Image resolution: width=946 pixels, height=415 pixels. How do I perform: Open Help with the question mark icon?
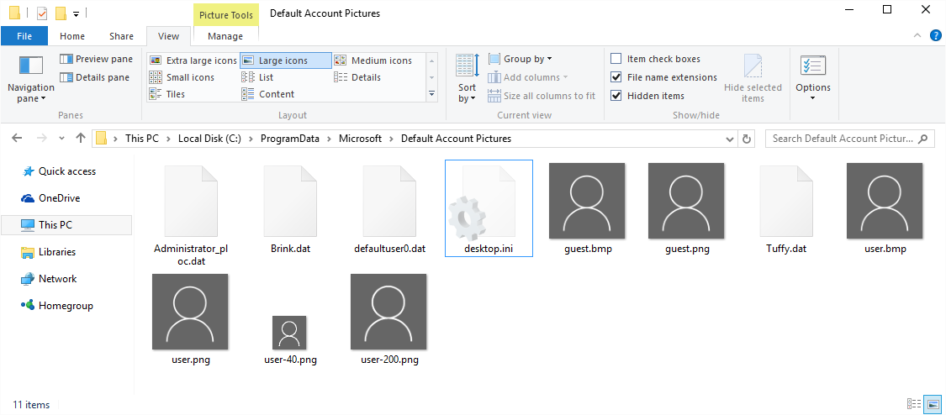(x=936, y=35)
